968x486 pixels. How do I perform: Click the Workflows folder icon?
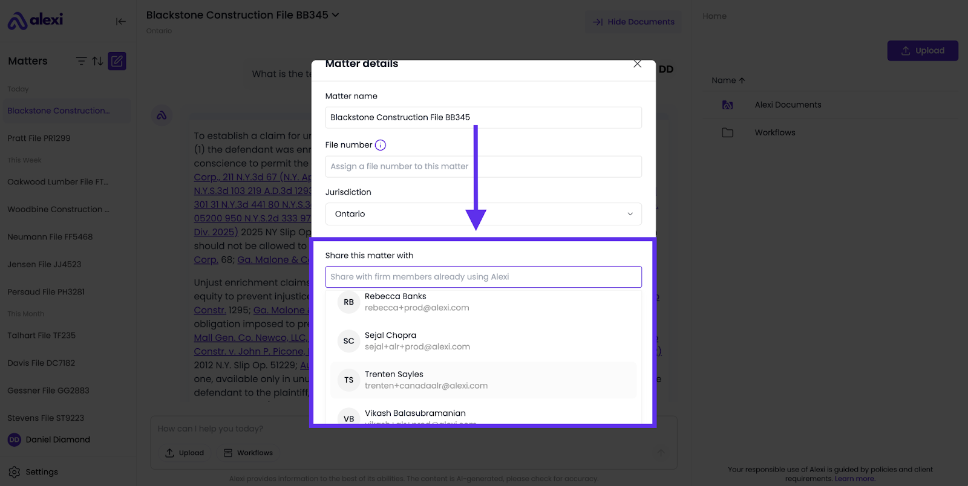(727, 132)
